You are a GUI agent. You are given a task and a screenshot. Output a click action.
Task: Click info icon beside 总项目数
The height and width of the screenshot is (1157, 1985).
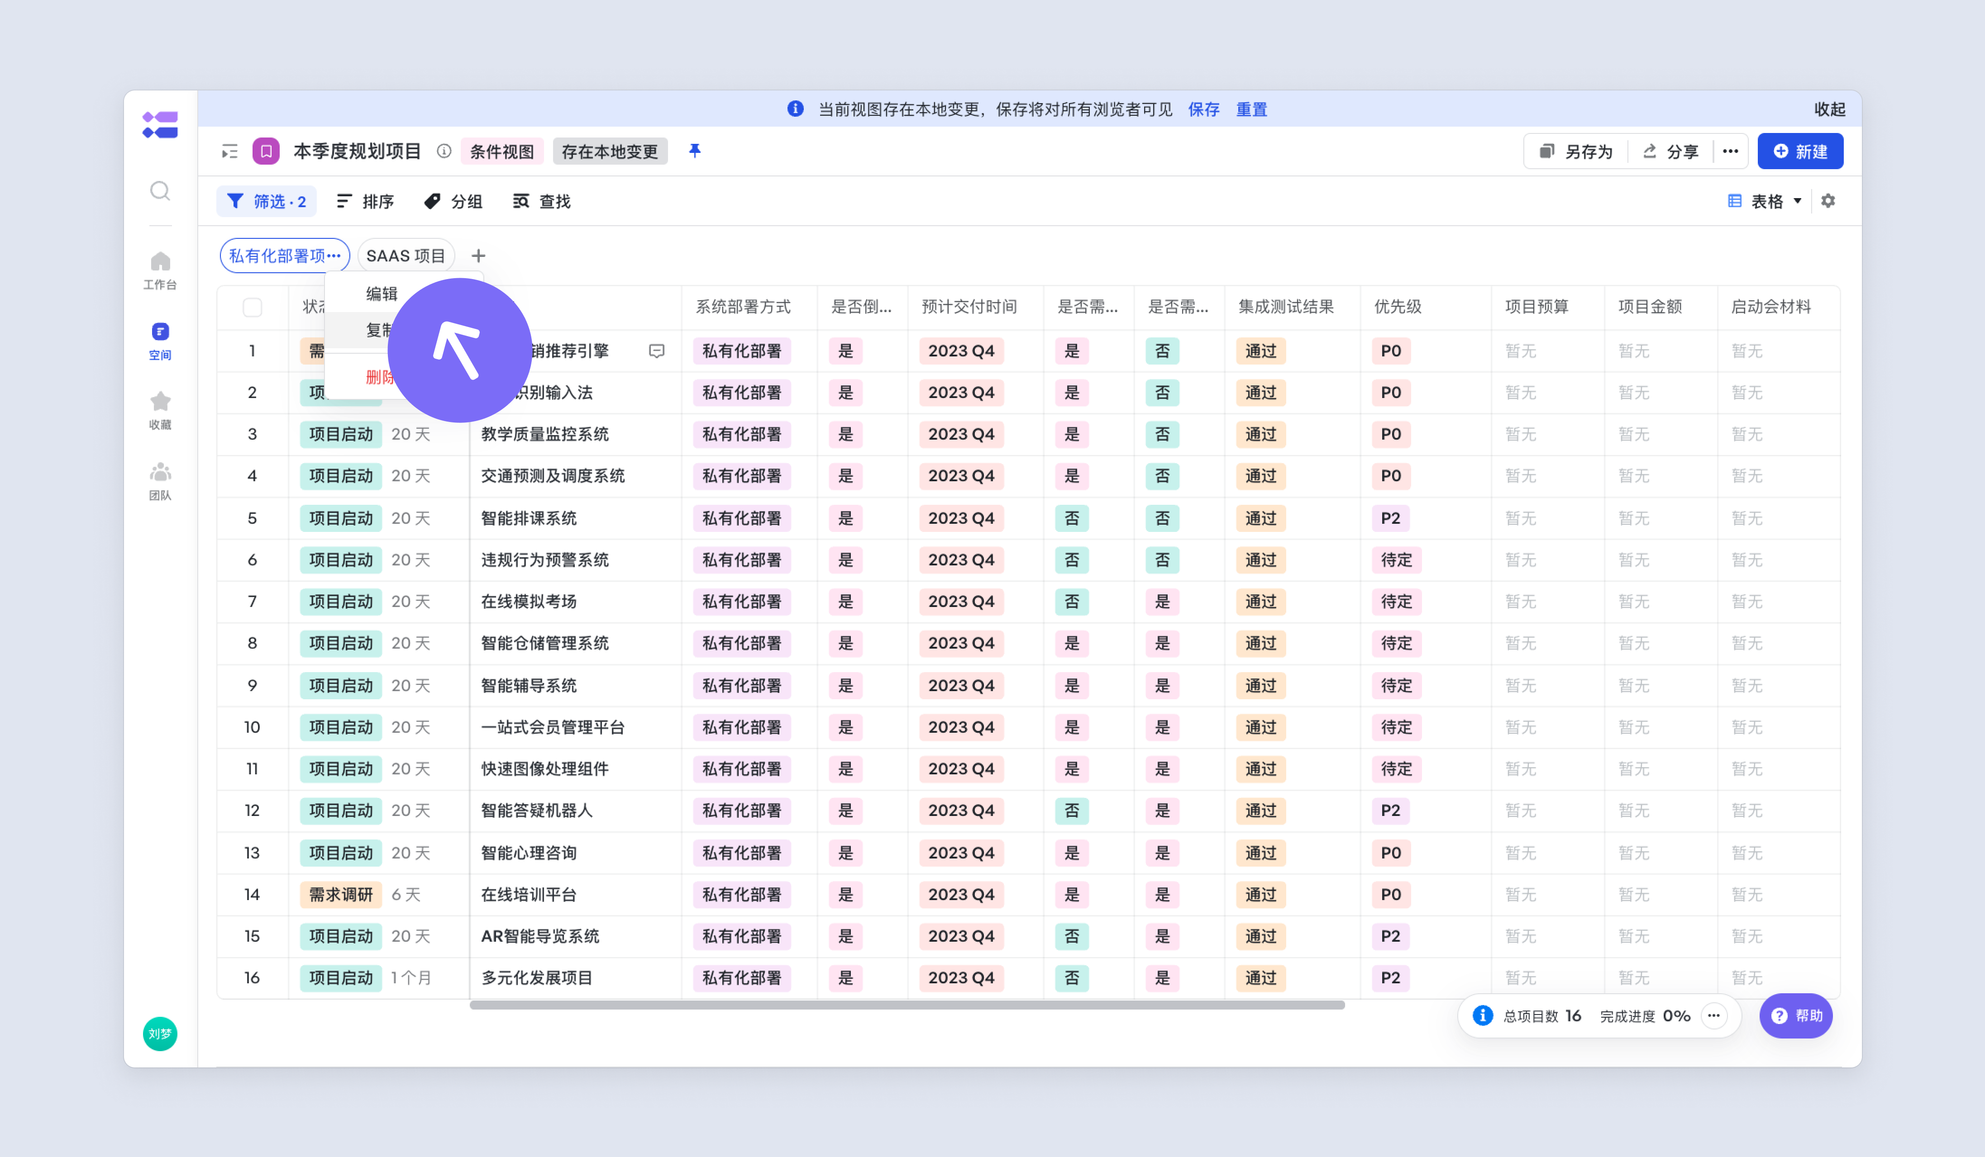pos(1483,1015)
